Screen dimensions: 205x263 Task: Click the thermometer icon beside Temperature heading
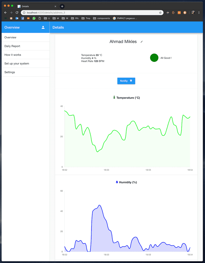click(x=114, y=97)
